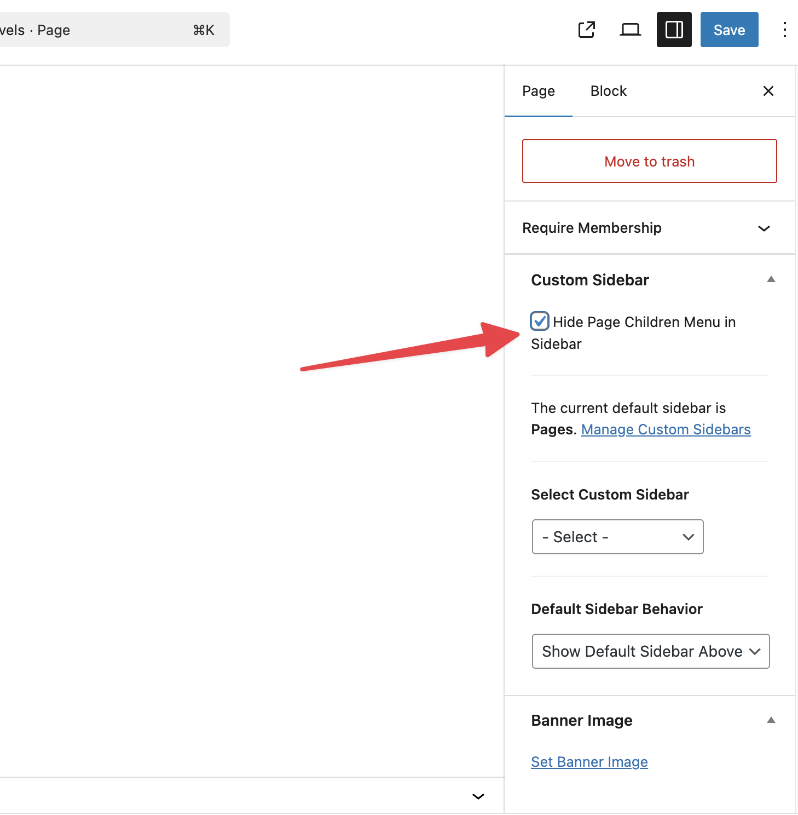
Task: Open the page in a new tab
Action: pos(586,30)
